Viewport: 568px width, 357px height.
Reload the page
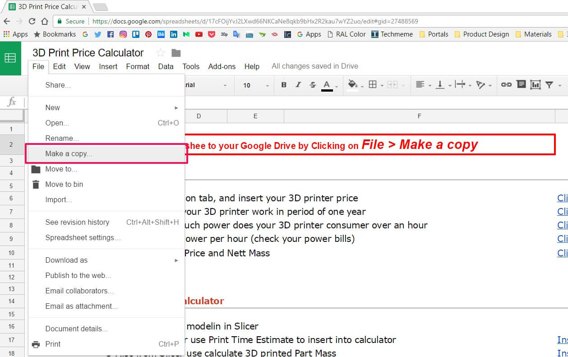click(x=32, y=21)
